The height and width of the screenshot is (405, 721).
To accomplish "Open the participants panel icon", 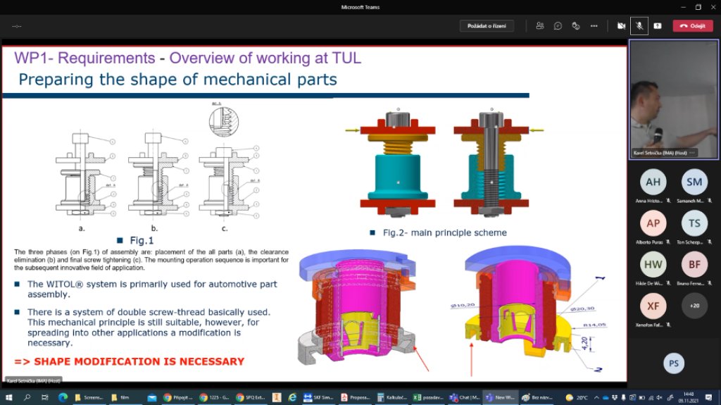I will coord(539,25).
